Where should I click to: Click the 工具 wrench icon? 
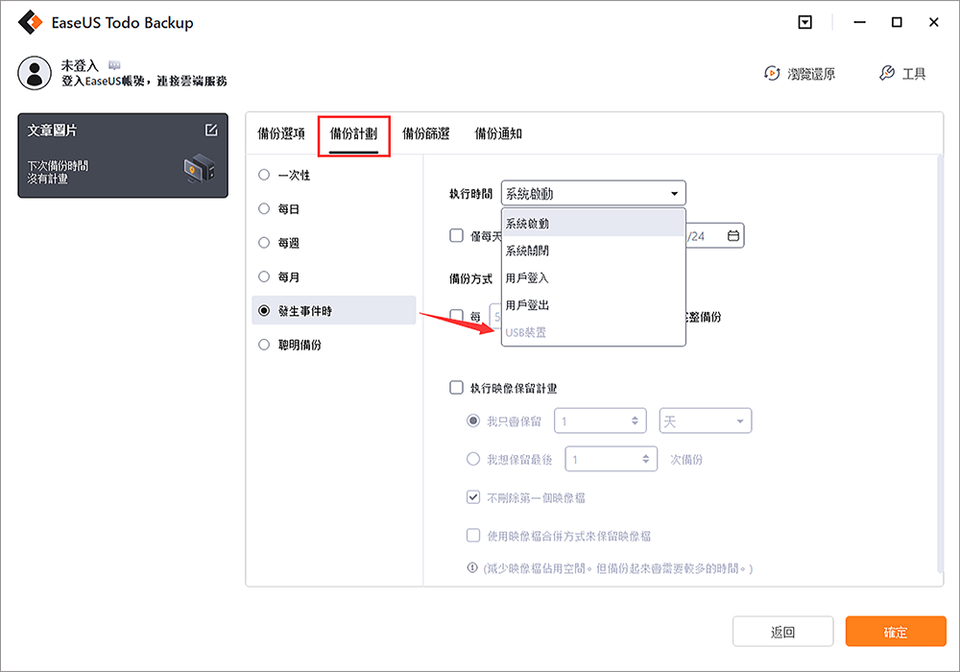coord(886,74)
